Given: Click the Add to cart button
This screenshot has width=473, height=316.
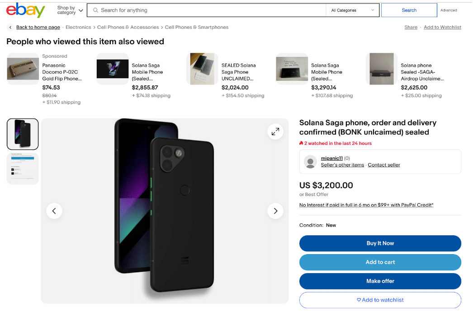Looking at the screenshot, I should click(380, 262).
